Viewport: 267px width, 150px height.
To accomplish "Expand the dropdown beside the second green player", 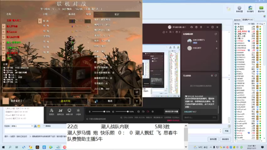I will point(4,48).
